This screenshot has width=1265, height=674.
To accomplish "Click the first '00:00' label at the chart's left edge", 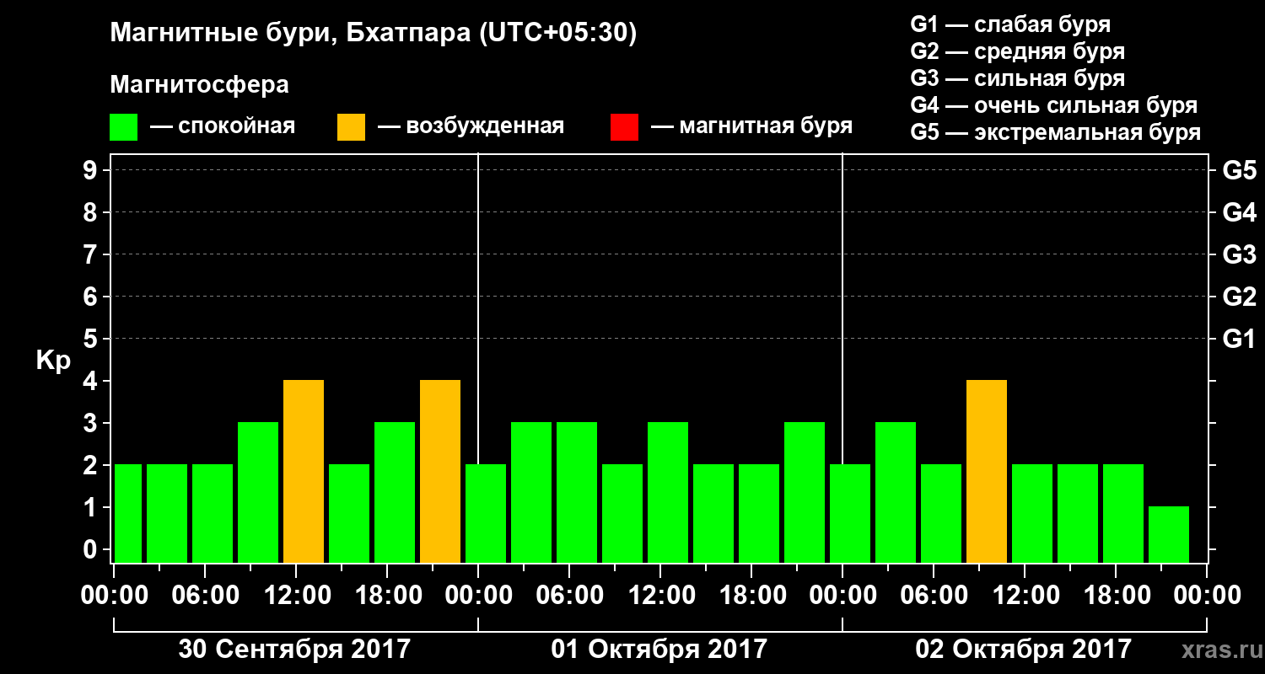I will (114, 595).
